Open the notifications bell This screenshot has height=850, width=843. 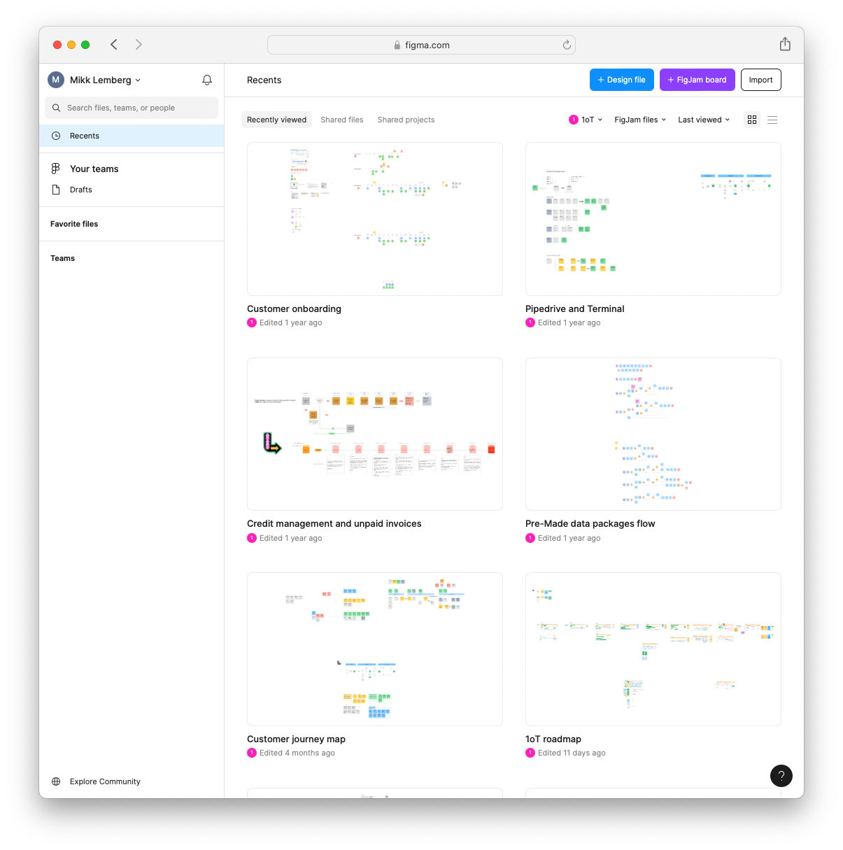pyautogui.click(x=207, y=80)
